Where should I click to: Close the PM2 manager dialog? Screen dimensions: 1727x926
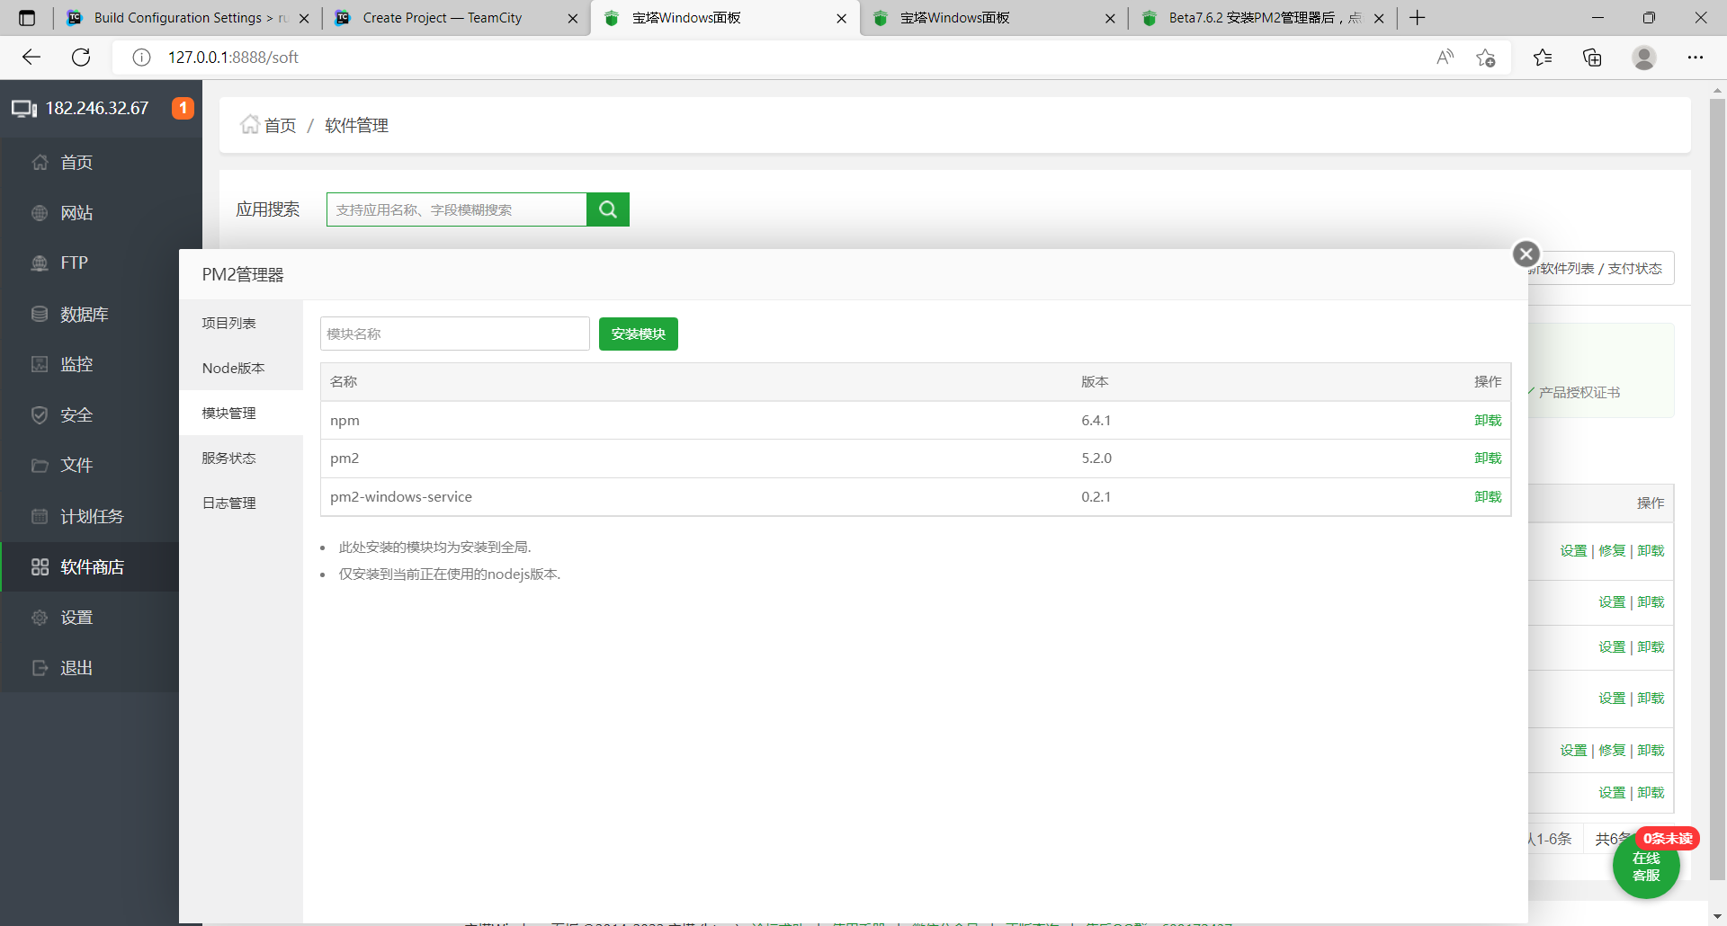coord(1526,254)
